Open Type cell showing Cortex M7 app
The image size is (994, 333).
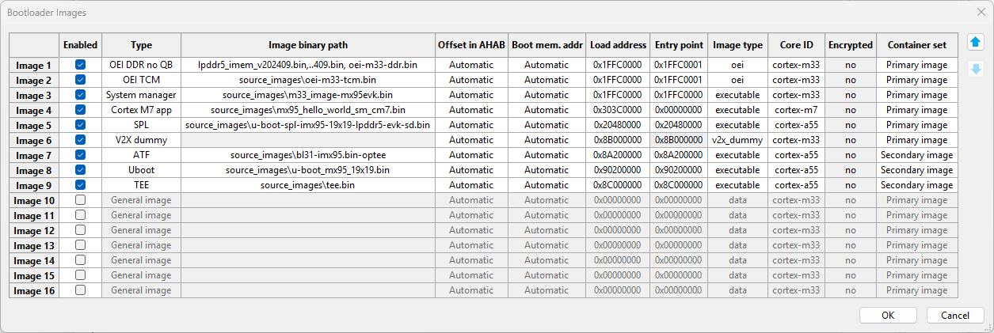click(x=141, y=110)
